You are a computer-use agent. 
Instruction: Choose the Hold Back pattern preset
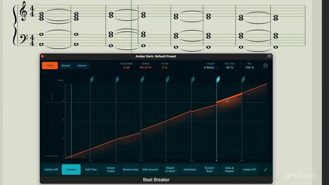click(x=190, y=170)
